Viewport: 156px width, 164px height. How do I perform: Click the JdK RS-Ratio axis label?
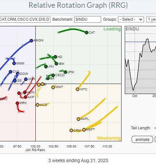click(x=35, y=150)
